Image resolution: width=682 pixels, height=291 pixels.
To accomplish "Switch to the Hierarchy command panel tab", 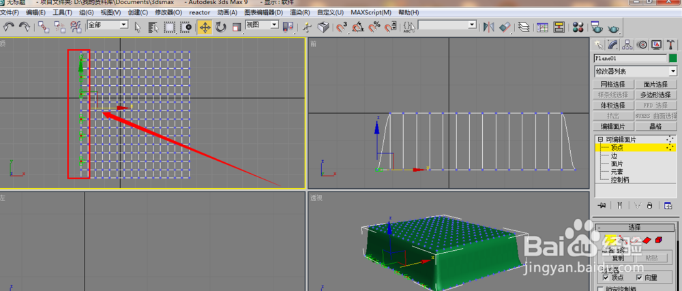I will coord(627,45).
